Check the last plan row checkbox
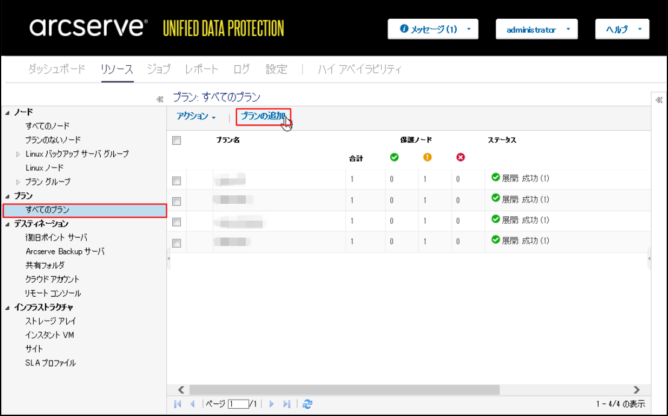Screen dimensions: 668x416 pyautogui.click(x=176, y=243)
